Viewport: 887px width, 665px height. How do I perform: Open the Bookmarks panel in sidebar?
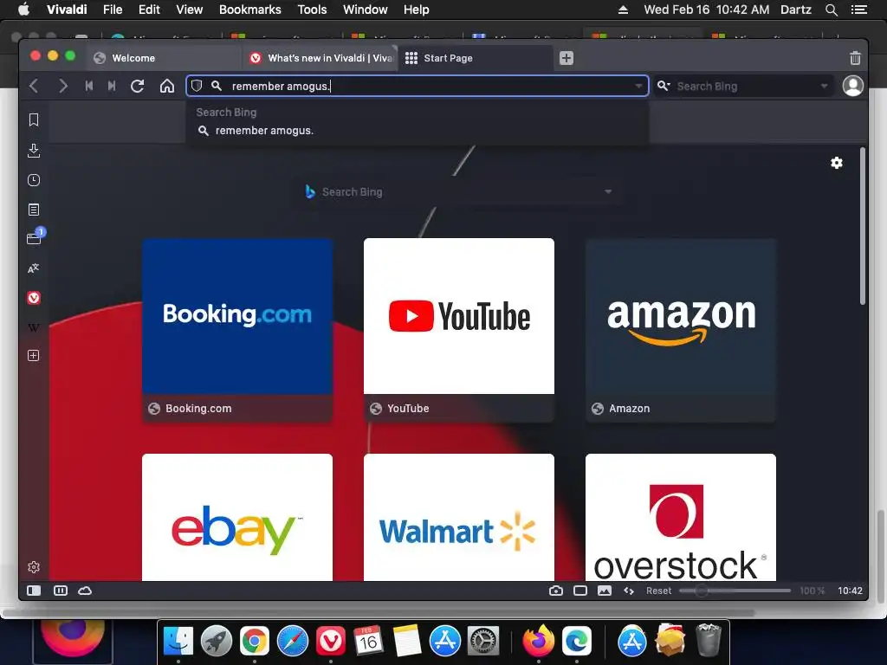(x=34, y=119)
